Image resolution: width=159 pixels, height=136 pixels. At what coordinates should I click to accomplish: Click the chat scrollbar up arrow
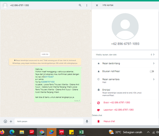point(91,11)
